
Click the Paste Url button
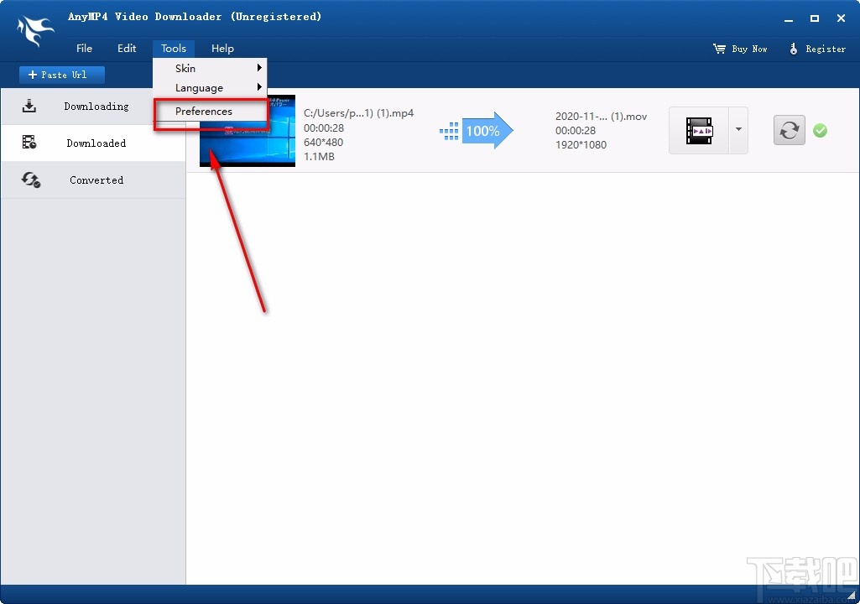62,75
